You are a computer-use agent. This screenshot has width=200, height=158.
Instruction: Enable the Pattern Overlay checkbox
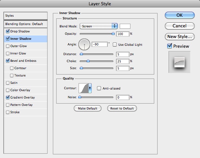pyautogui.click(x=8, y=105)
